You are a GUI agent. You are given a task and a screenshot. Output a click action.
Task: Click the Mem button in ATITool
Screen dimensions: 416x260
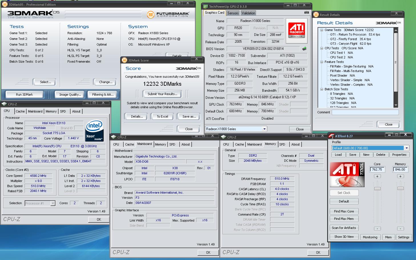[x=388, y=237]
